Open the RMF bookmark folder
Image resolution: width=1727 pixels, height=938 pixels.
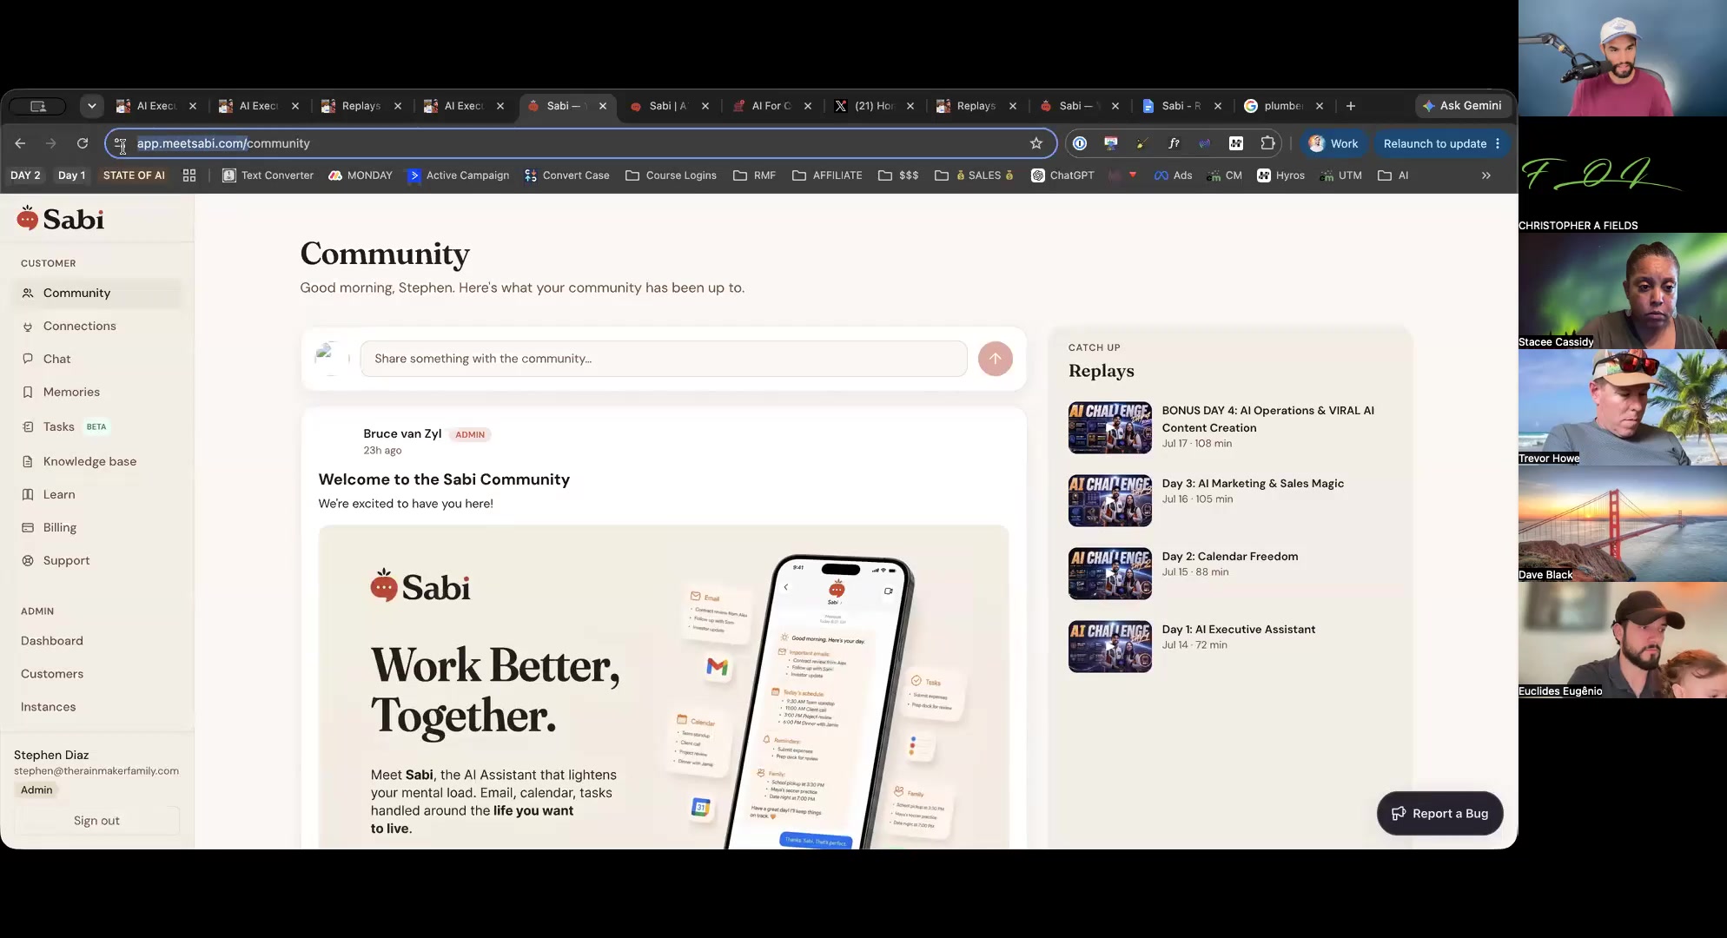point(754,175)
